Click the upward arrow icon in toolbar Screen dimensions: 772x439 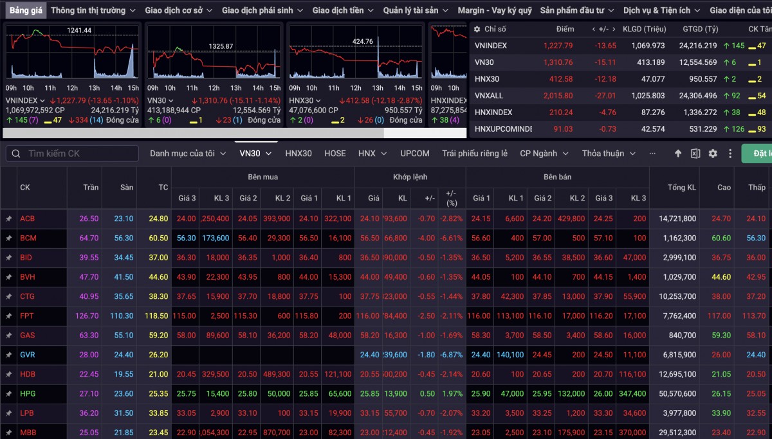(678, 154)
